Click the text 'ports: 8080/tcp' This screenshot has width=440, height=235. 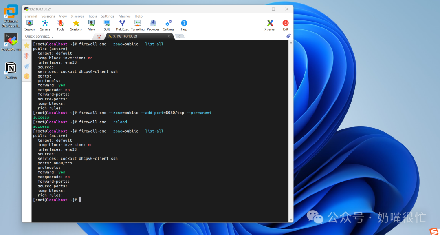(55, 163)
